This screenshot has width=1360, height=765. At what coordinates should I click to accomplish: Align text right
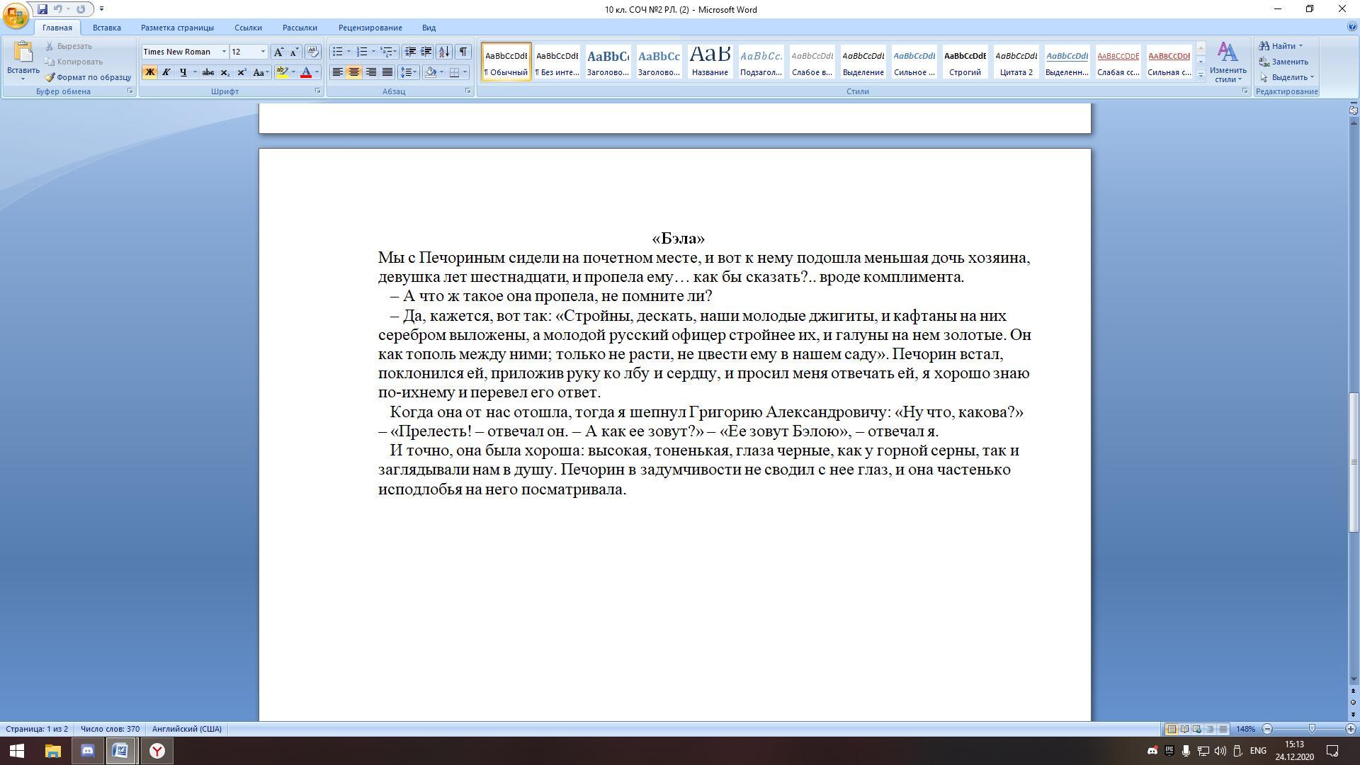(x=370, y=72)
